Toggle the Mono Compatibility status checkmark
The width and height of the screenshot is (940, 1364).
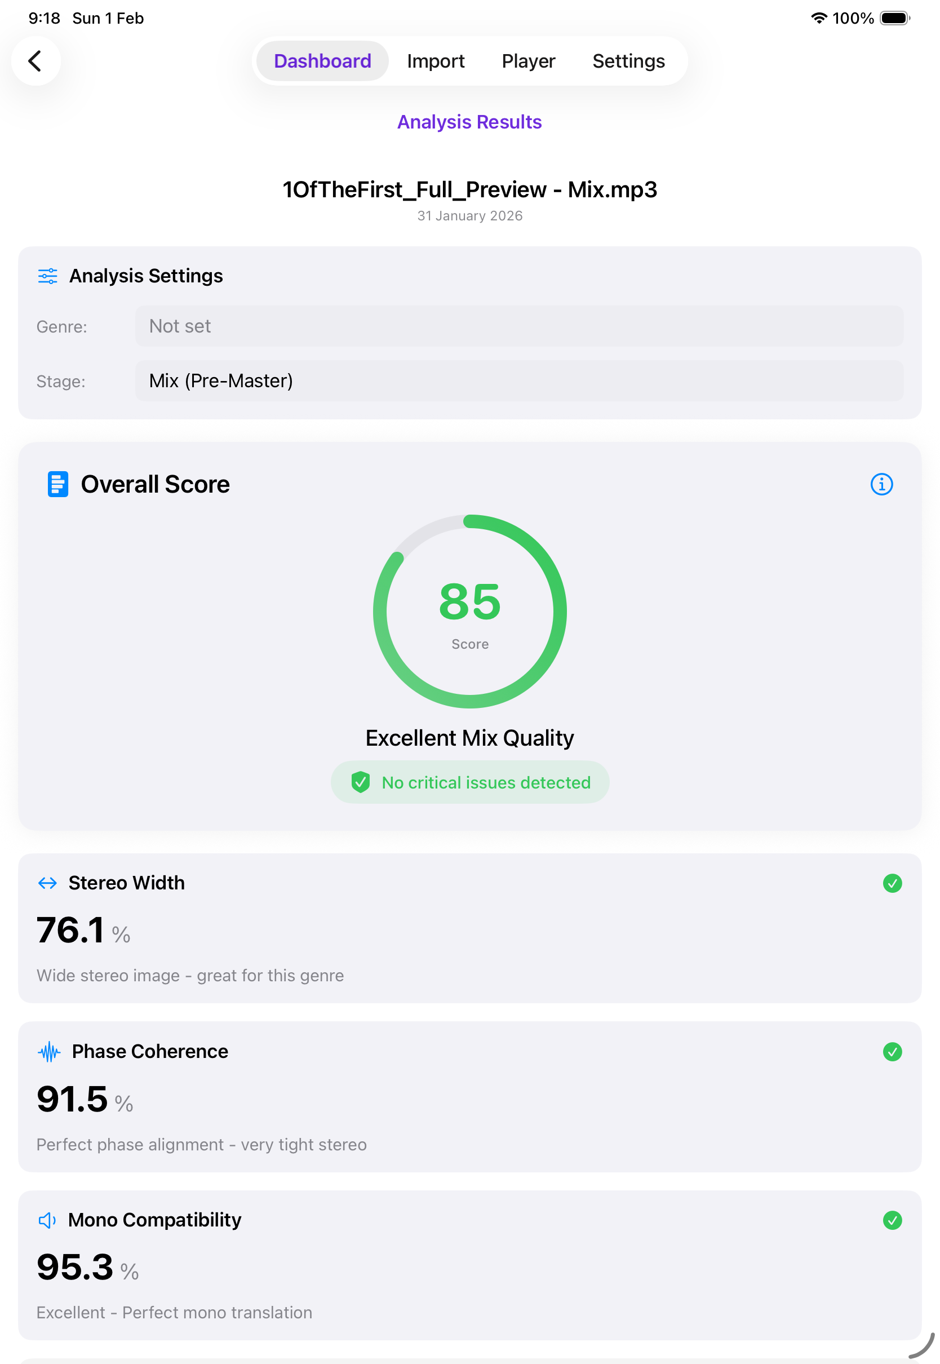[x=892, y=1220]
